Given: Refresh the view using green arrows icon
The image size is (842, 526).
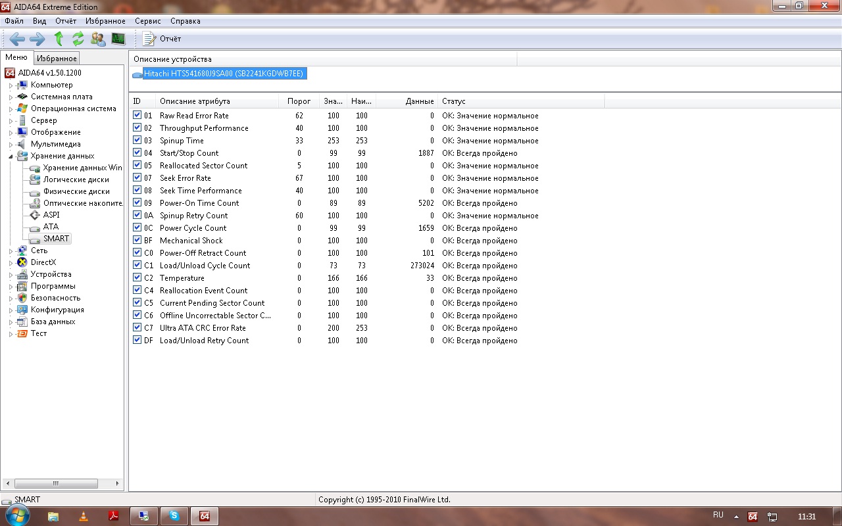Looking at the screenshot, I should click(x=78, y=39).
